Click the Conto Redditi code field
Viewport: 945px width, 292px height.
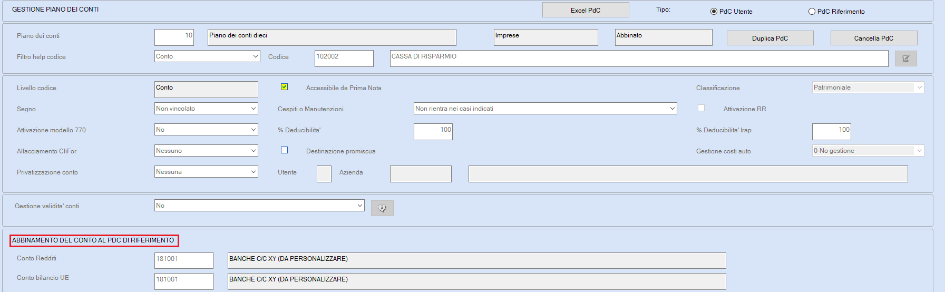coord(184,260)
